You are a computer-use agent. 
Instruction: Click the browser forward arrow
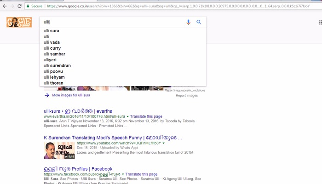pyautogui.click(x=12, y=6)
